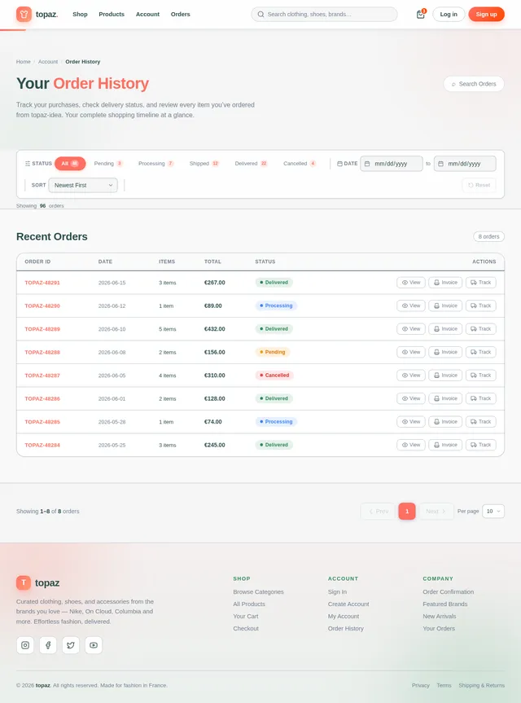Open Your Cart footer link
Screen dimensions: 521x703
(x=246, y=617)
